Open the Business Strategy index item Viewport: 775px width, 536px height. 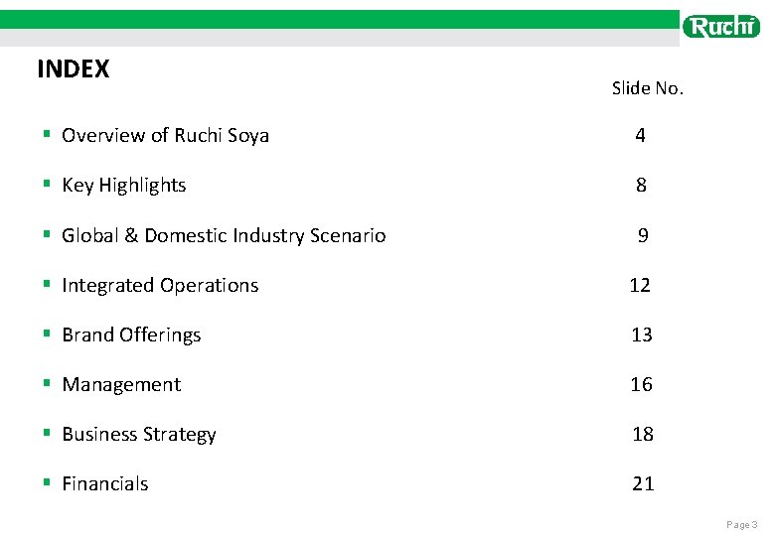[138, 435]
